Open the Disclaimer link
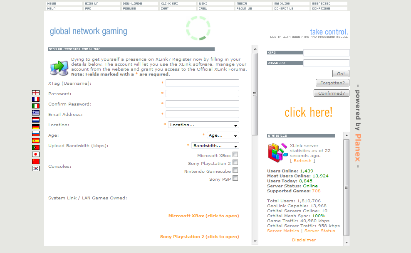 (304, 240)
